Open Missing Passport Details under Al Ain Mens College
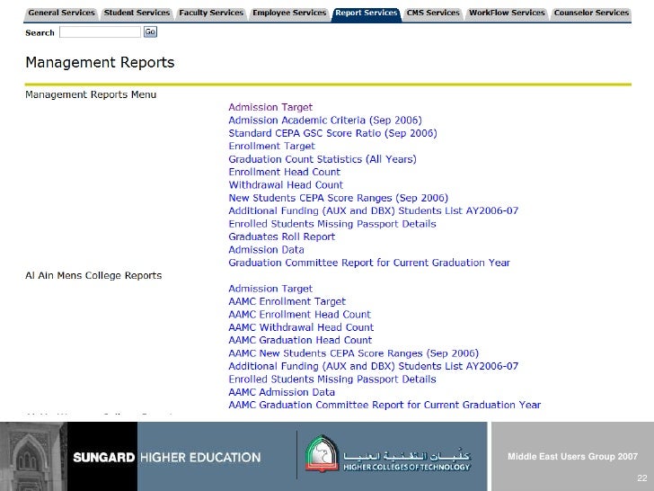The width and height of the screenshot is (654, 491). click(x=332, y=379)
